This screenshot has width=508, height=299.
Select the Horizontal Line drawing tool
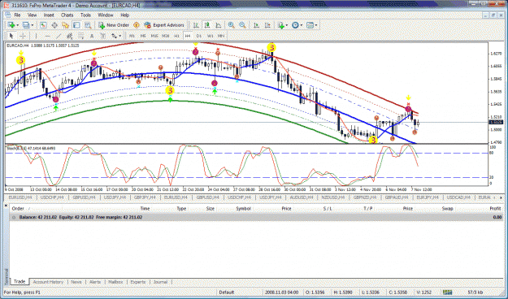[x=48, y=36]
